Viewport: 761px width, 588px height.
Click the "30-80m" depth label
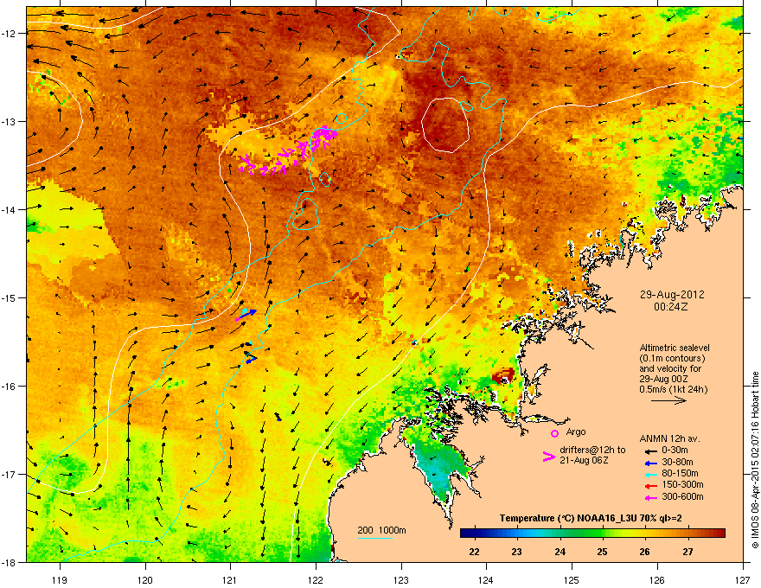point(677,463)
